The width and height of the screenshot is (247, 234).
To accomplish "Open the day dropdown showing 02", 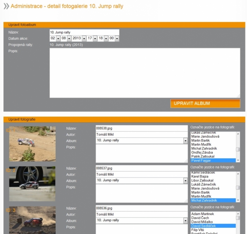I will click(x=55, y=38).
